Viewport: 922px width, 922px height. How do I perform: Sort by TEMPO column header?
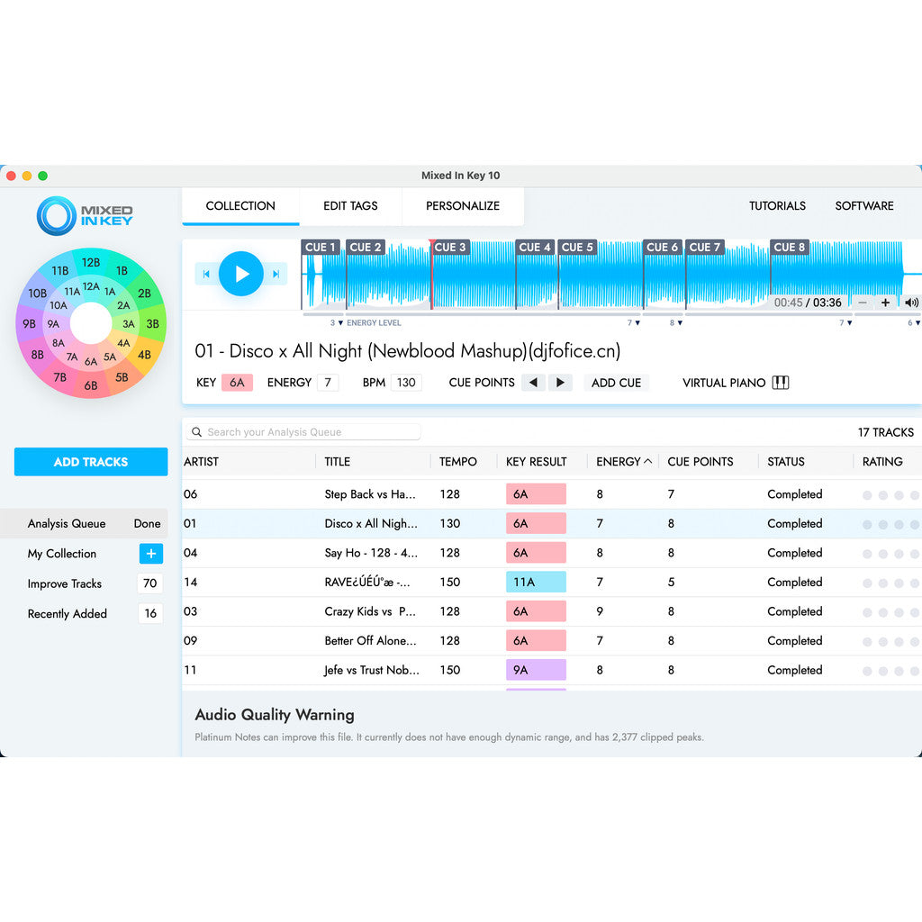[458, 462]
